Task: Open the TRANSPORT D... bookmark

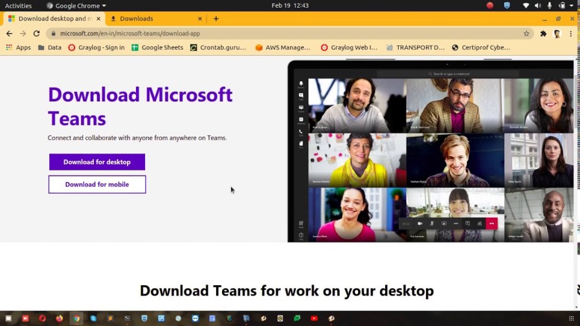Action: tap(415, 47)
